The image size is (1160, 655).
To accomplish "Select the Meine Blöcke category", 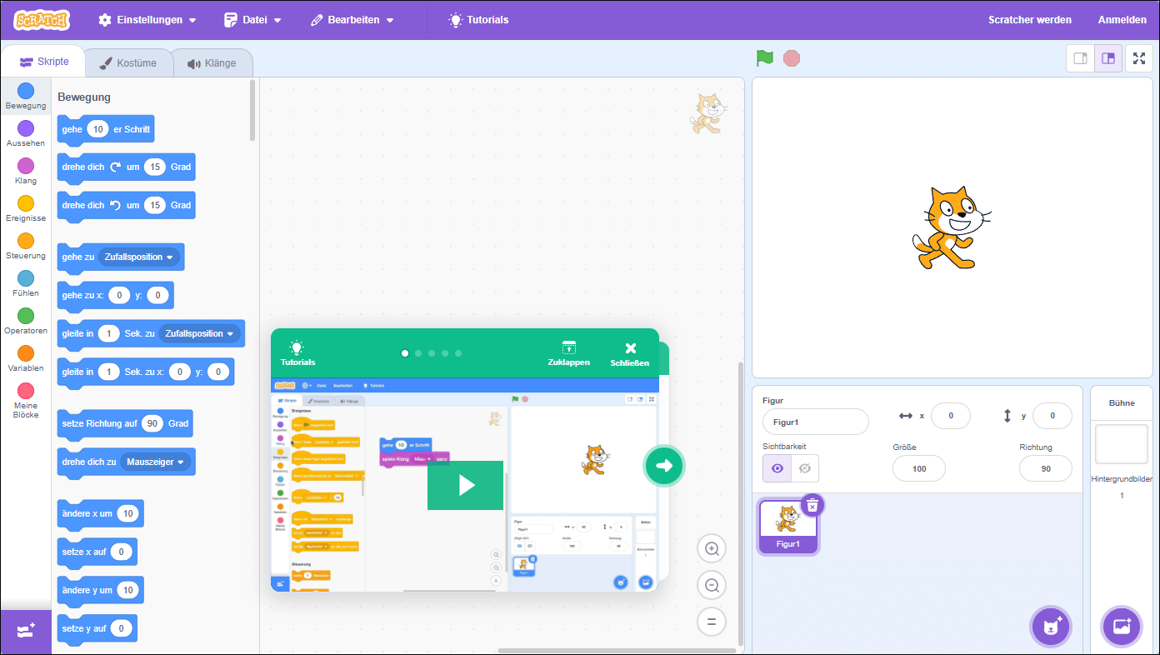I will click(26, 401).
